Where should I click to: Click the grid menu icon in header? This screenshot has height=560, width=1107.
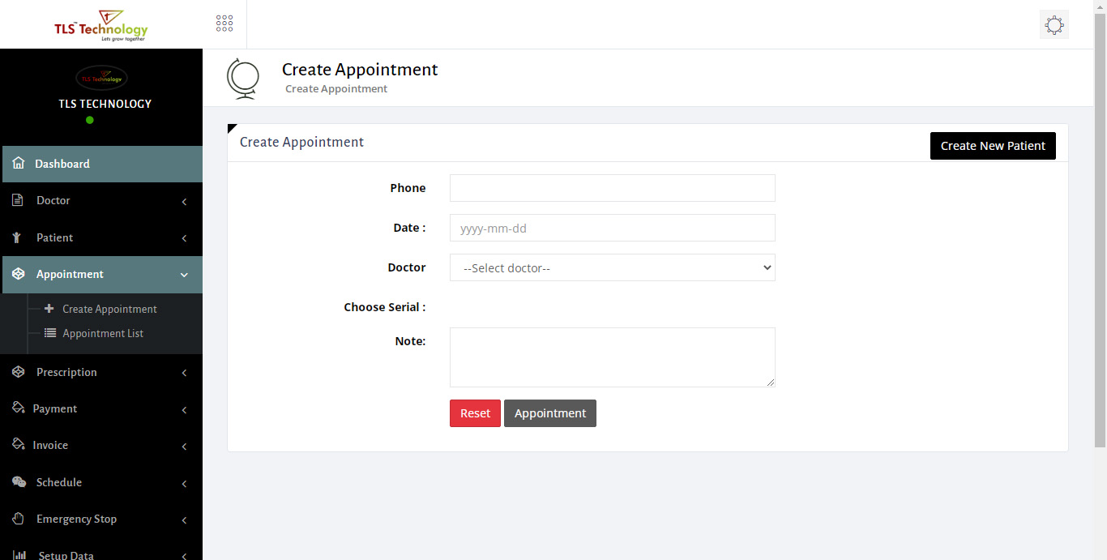point(224,24)
